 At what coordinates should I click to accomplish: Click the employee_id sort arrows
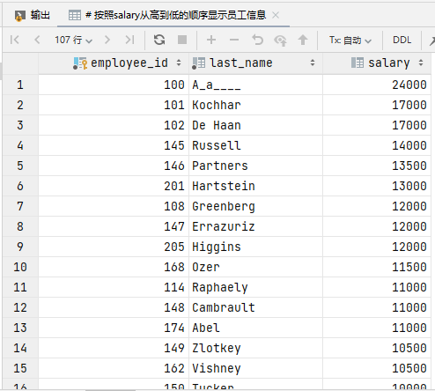[x=179, y=63]
